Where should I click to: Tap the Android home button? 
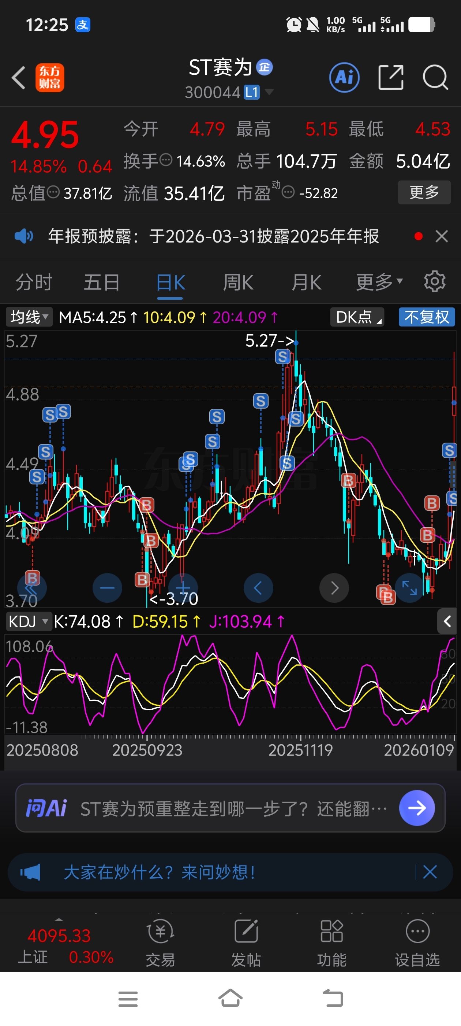[230, 998]
